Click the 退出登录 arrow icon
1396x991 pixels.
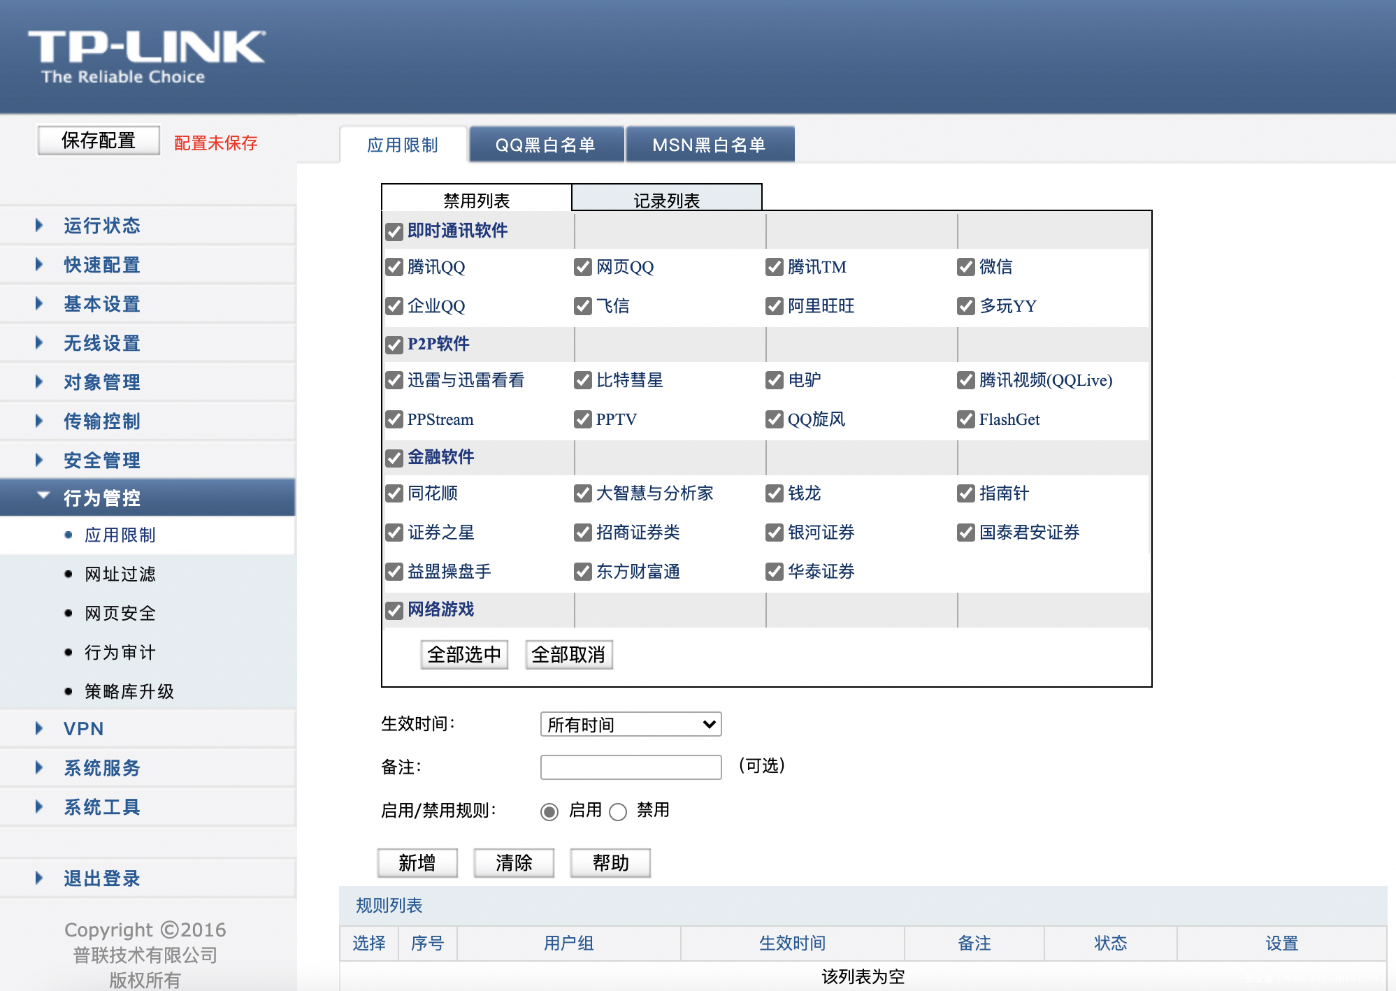click(39, 878)
